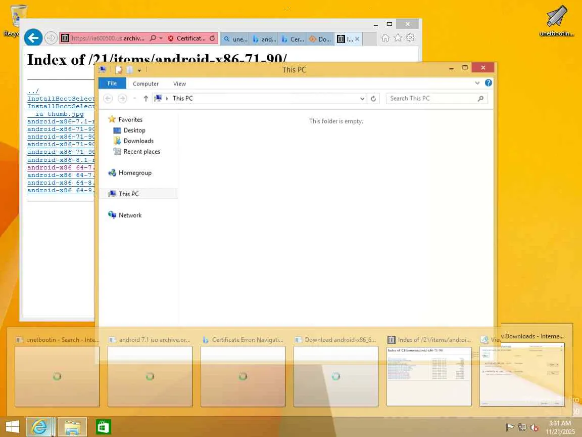The image size is (582, 437).
Task: Click the Explorer search magnifier icon
Action: click(481, 99)
